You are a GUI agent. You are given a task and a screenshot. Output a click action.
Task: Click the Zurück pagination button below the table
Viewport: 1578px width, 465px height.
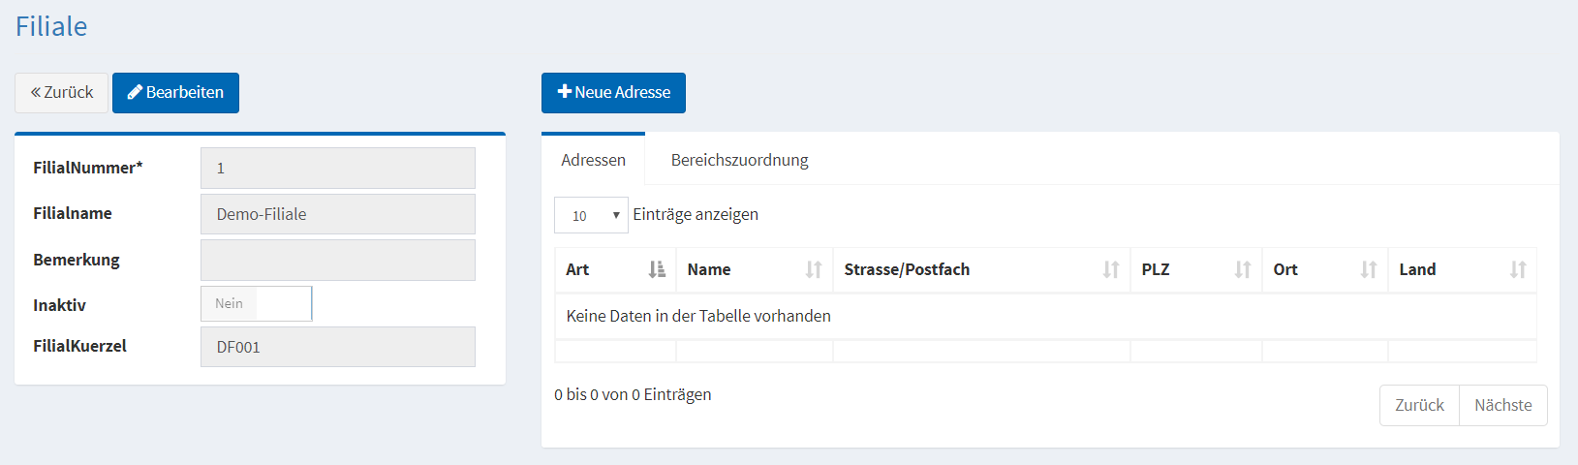[1419, 405]
